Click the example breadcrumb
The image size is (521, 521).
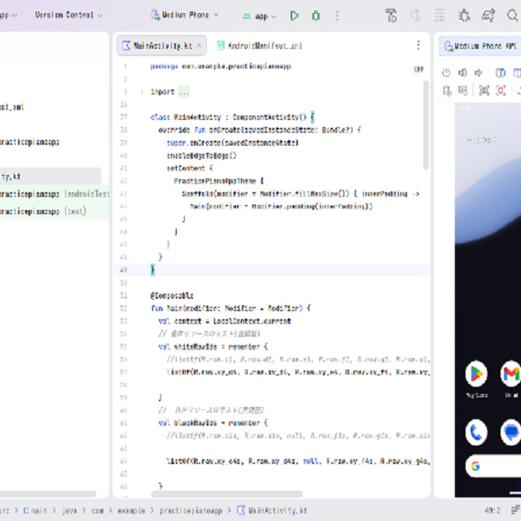(x=131, y=510)
